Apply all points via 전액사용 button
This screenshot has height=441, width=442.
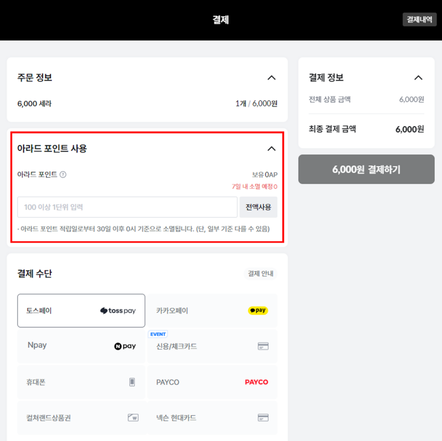pos(258,207)
